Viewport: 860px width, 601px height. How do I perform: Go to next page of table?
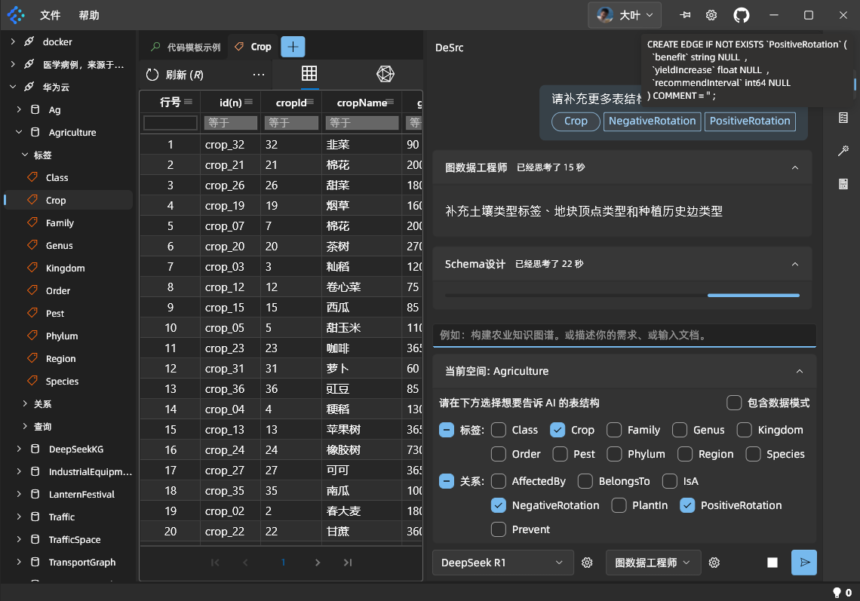[318, 562]
